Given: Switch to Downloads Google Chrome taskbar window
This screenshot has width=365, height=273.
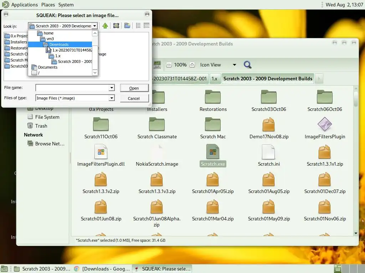Looking at the screenshot, I should 102,269.
